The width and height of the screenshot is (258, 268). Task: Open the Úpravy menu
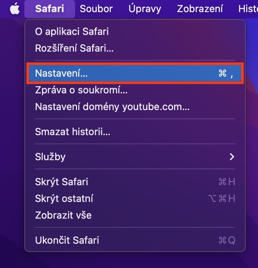tap(145, 9)
